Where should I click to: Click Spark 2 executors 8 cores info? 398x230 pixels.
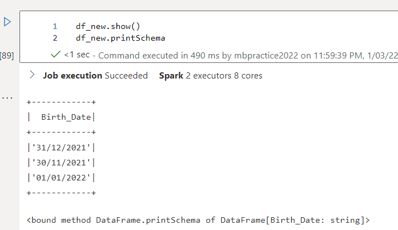coord(211,75)
